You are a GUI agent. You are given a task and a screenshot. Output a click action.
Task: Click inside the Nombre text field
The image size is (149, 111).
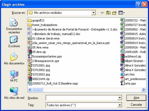82,98
